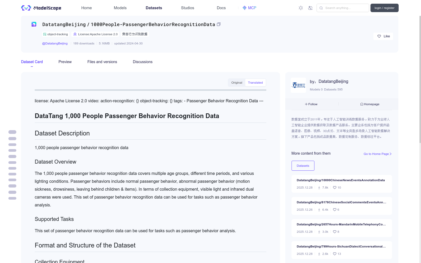Click the Like button
421x263 pixels.
383,36
